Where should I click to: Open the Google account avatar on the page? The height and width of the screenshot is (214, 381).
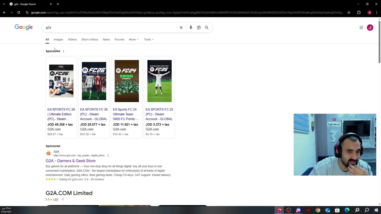pos(370,28)
